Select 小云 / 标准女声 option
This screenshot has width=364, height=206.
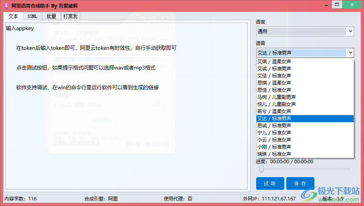(x=305, y=140)
